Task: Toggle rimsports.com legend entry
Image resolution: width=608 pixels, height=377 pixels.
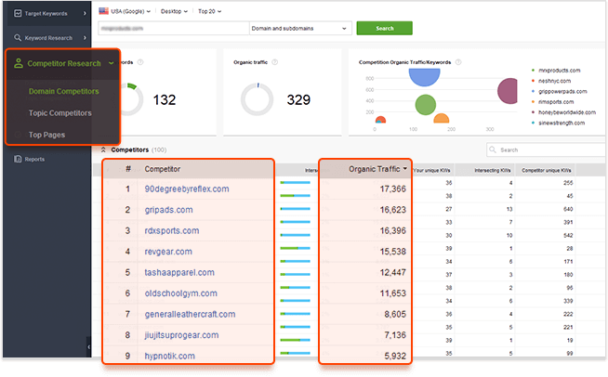Action: pos(556,102)
